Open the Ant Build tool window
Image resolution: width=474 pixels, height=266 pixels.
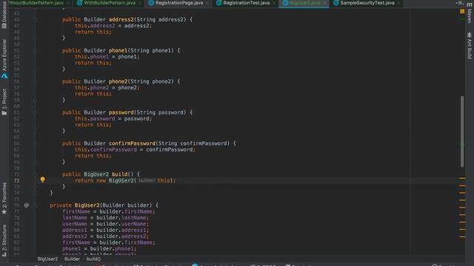pyautogui.click(x=469, y=46)
